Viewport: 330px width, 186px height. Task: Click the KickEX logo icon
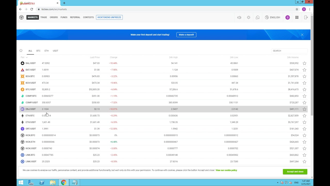click(x=21, y=17)
